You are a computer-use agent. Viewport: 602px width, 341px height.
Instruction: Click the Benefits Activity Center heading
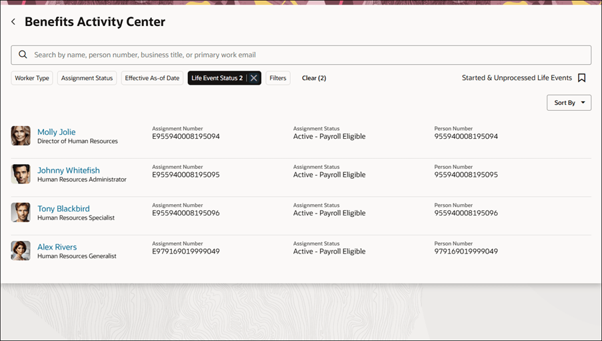click(95, 22)
